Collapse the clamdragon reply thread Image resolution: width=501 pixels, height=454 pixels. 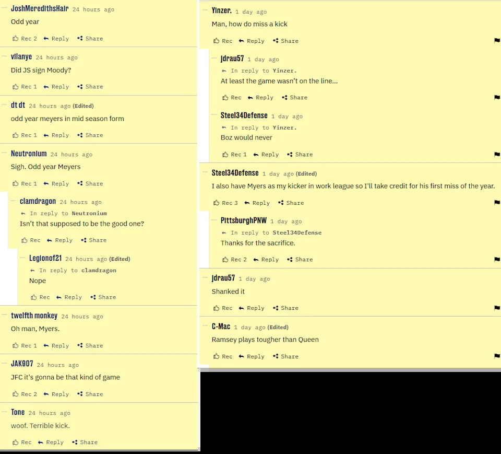[x=14, y=201]
